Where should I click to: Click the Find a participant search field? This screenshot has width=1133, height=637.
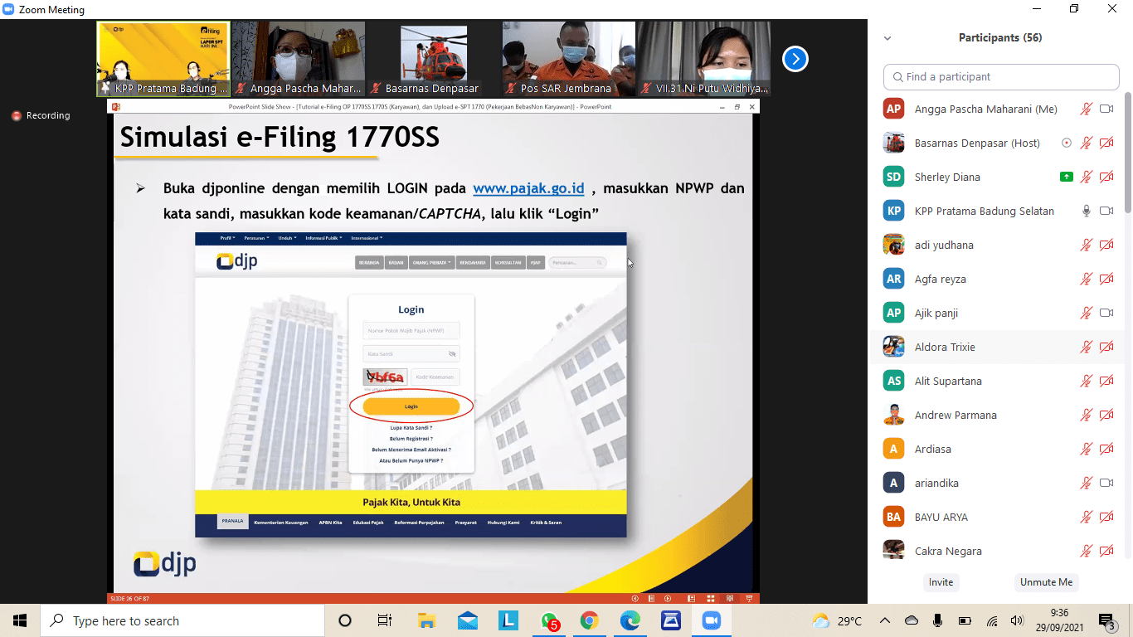tap(1001, 76)
